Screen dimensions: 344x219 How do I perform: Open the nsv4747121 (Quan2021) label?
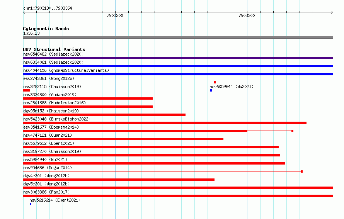48,135
